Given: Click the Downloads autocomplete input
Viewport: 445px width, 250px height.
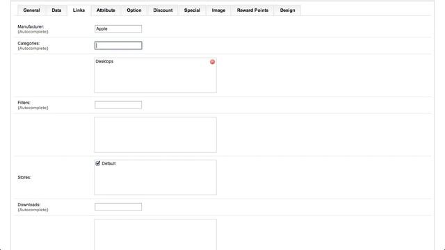Looking at the screenshot, I should point(118,207).
